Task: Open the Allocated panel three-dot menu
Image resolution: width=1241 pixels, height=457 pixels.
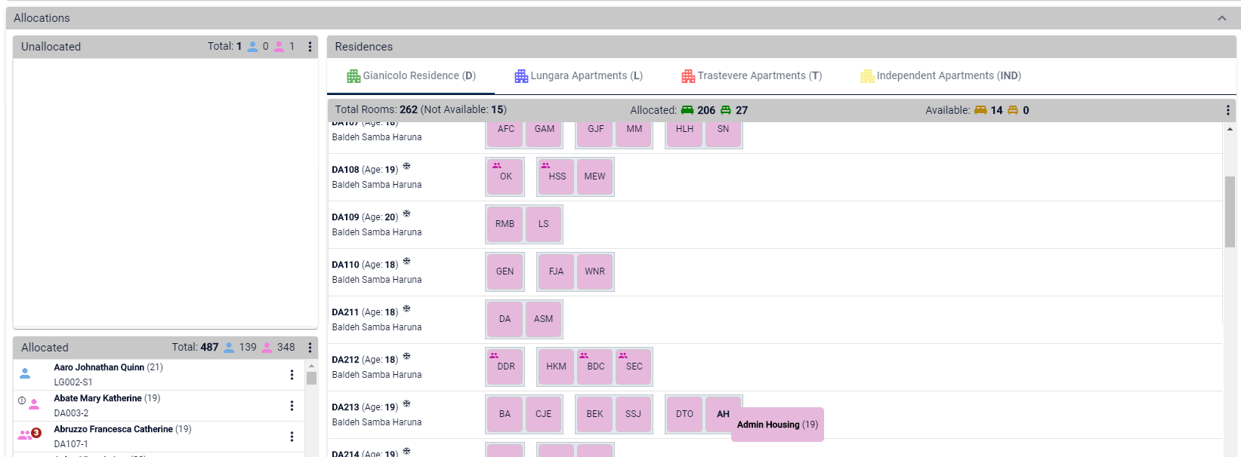Action: 310,348
